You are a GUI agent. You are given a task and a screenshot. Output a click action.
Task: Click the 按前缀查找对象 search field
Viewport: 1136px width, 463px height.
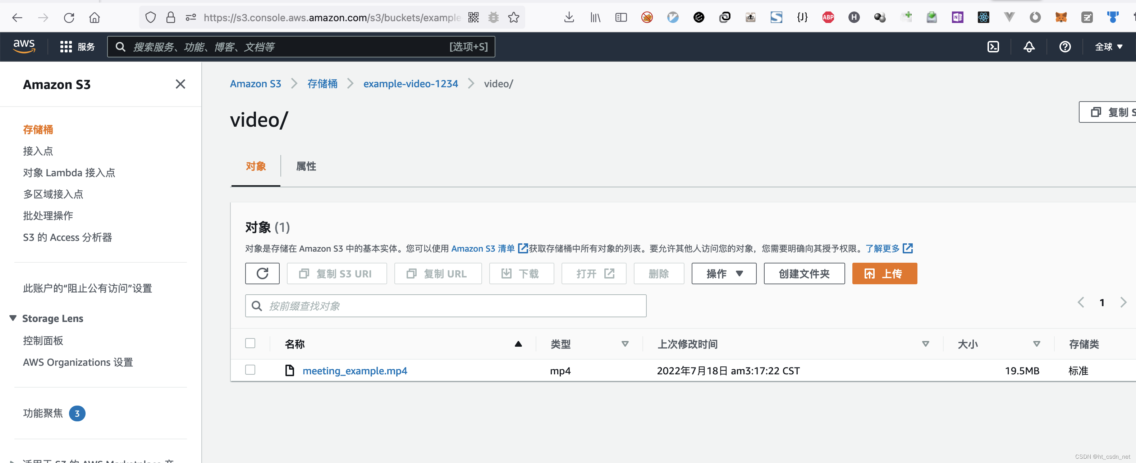coord(446,306)
